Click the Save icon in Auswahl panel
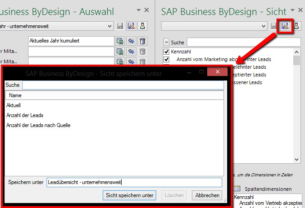 tap(121, 26)
